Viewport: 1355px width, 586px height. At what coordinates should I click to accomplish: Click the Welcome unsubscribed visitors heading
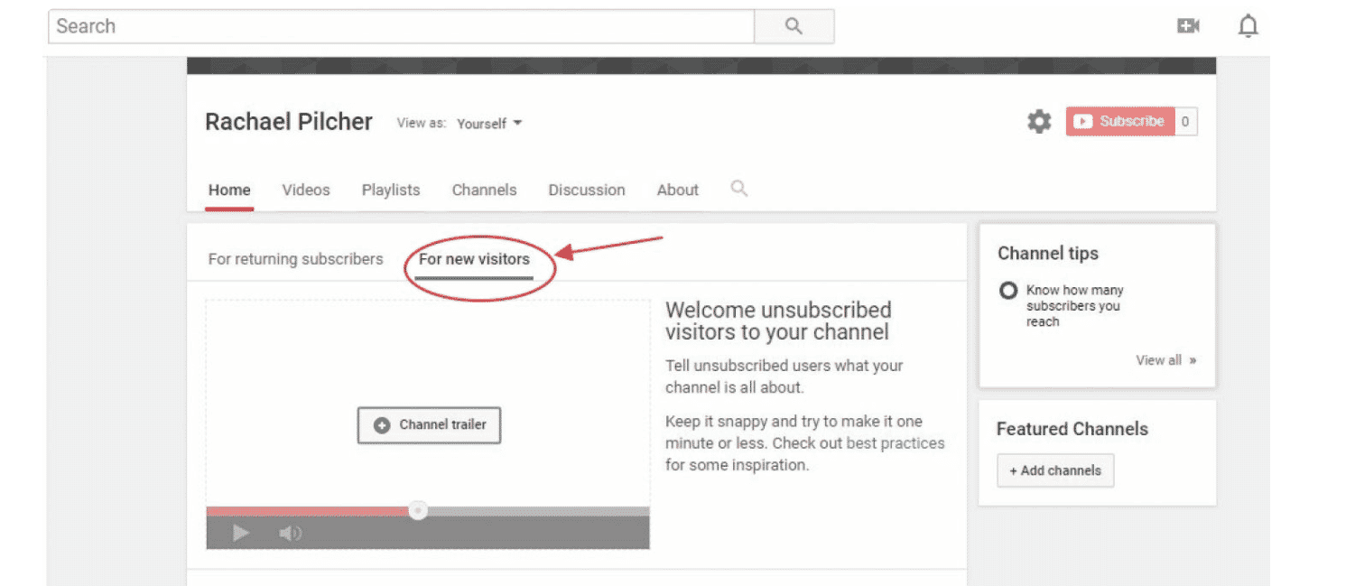(778, 321)
